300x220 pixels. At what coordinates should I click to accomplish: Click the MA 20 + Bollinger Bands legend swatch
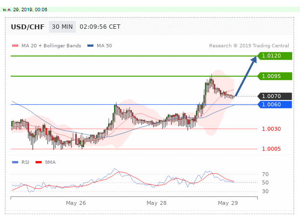coord(15,46)
